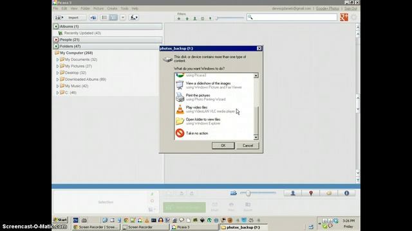Click Cancel in the photos_backup dialog
The width and height of the screenshot is (412, 231).
[247, 146]
